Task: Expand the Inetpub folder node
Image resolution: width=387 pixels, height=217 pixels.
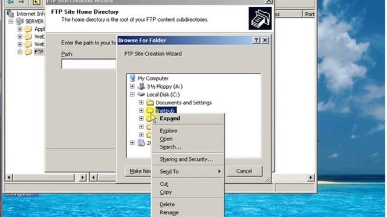Action: (x=141, y=110)
